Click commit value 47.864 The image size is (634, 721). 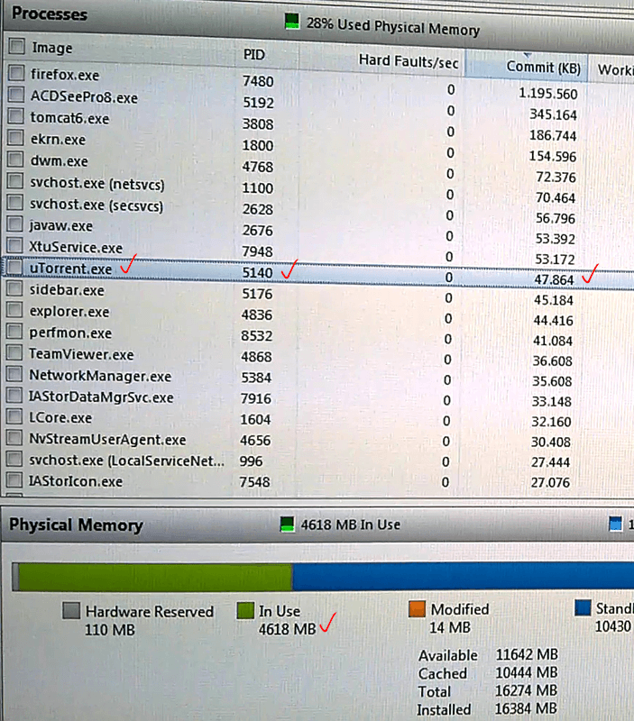pyautogui.click(x=554, y=279)
